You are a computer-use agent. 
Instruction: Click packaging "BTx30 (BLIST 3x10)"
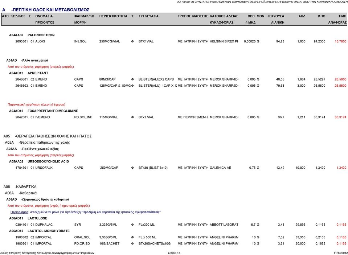pos(153,168)
